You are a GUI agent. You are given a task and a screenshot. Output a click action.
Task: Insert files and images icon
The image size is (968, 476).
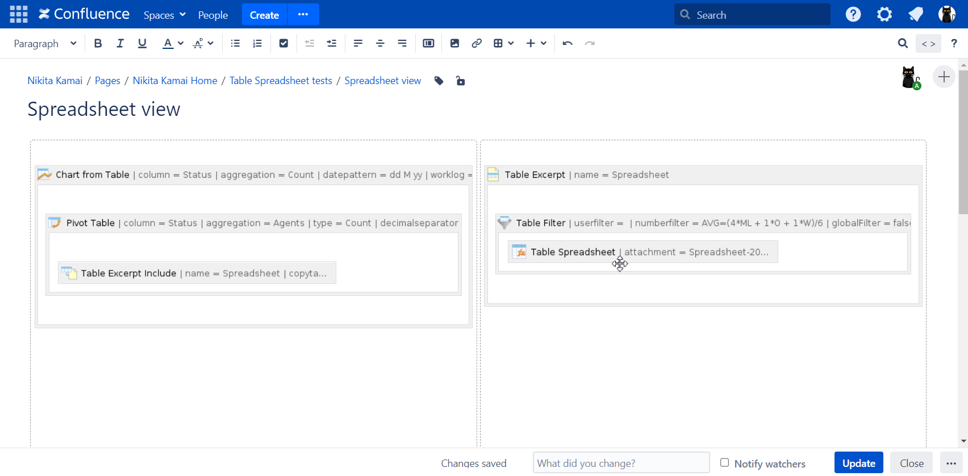(x=454, y=44)
